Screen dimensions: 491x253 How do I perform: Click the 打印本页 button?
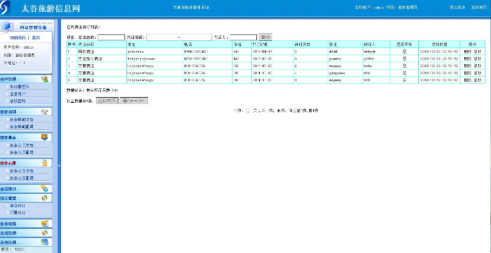tap(107, 101)
